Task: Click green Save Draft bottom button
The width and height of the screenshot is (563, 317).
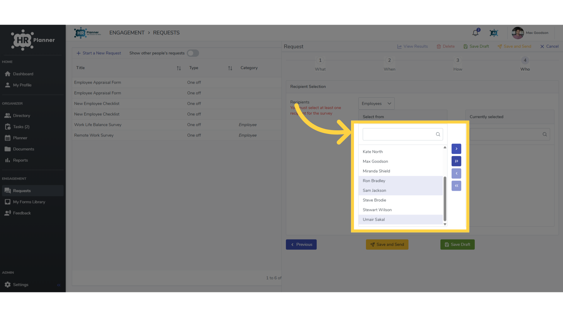Action: click(x=457, y=245)
